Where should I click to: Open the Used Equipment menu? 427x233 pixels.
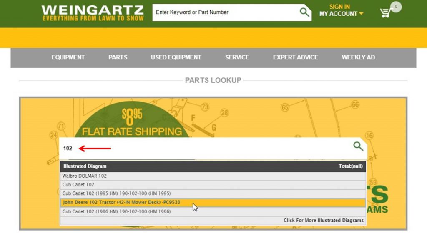[176, 57]
